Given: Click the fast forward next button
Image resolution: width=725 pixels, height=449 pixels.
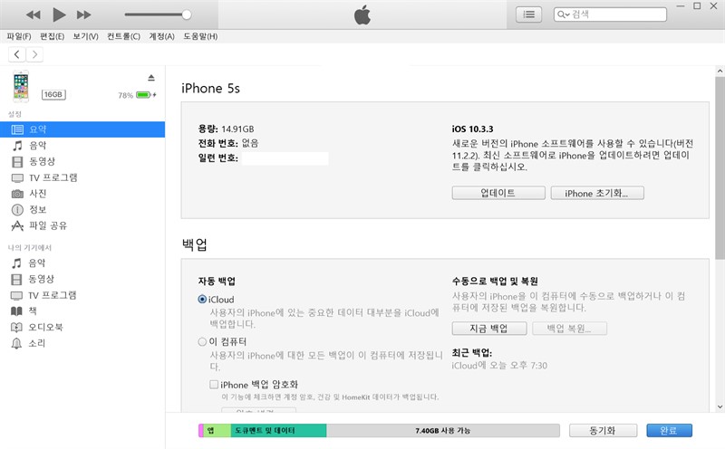Looking at the screenshot, I should [83, 14].
